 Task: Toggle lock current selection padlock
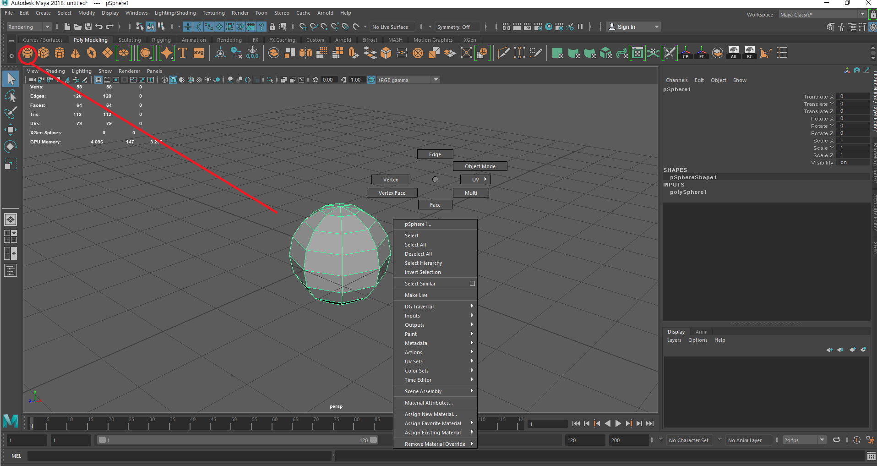pos(272,27)
